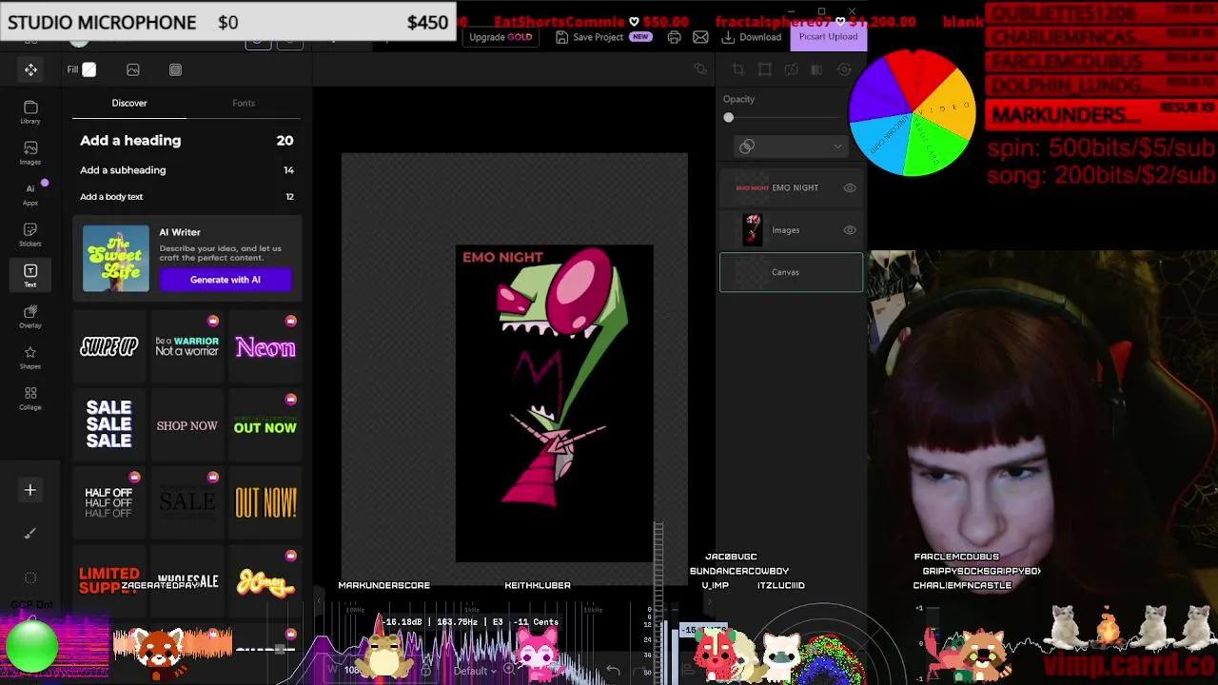1218x685 pixels.
Task: Open the Stickers panel
Action: (x=30, y=234)
